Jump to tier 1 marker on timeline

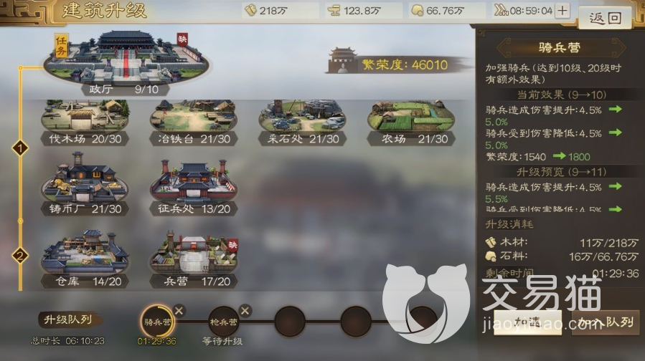click(20, 148)
